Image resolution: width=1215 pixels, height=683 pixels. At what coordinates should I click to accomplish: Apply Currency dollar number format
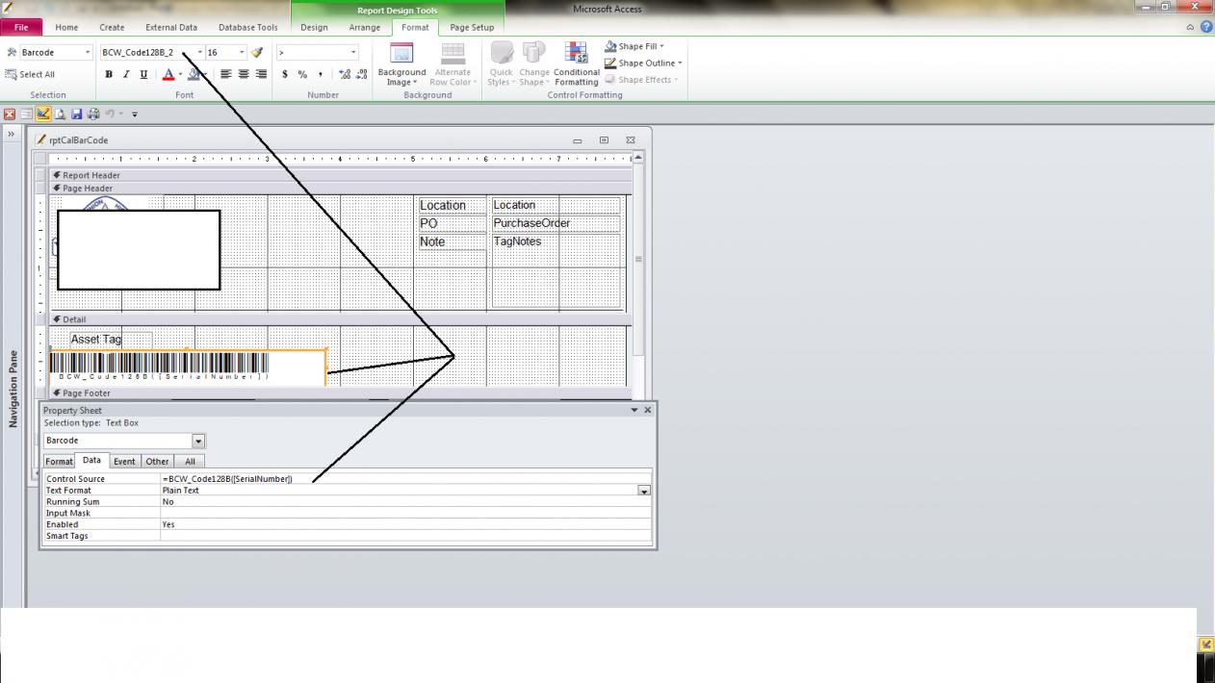(285, 74)
